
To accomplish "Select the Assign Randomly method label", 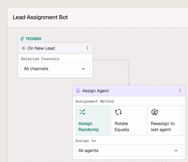I will [89, 126].
